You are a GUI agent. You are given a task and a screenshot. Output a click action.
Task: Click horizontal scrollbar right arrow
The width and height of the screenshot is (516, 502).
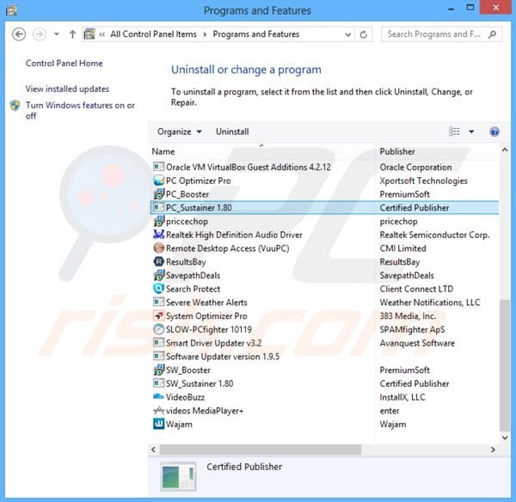pyautogui.click(x=493, y=450)
